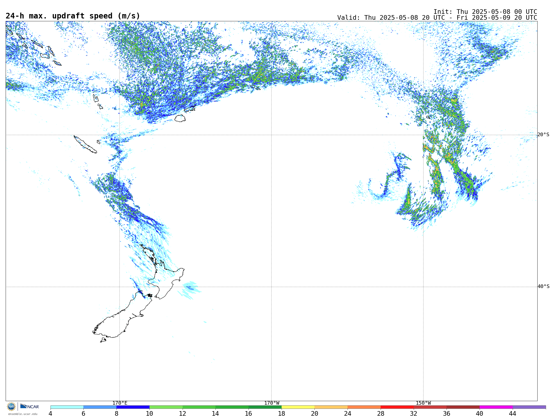Pick the dark blue 8–10 m/s swatch
The height and width of the screenshot is (417, 554).
click(x=133, y=407)
